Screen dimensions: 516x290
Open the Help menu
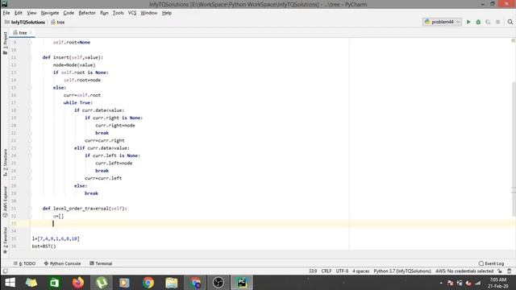(167, 13)
